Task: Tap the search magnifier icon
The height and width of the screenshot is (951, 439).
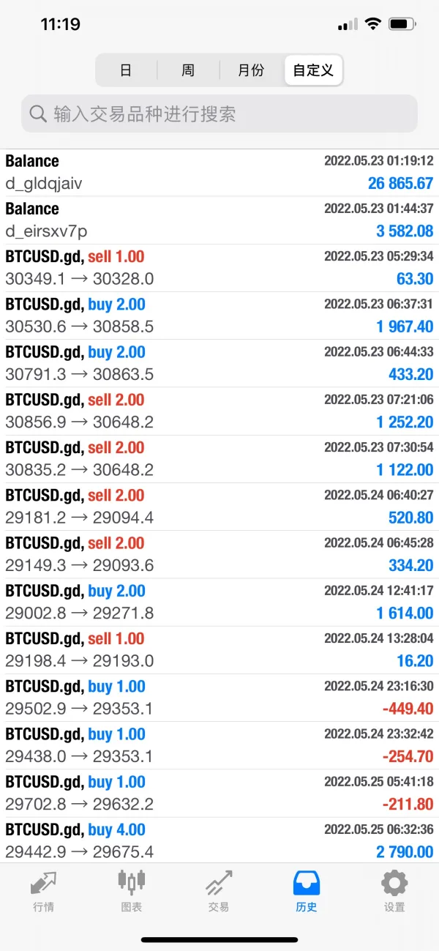Action: click(x=38, y=114)
